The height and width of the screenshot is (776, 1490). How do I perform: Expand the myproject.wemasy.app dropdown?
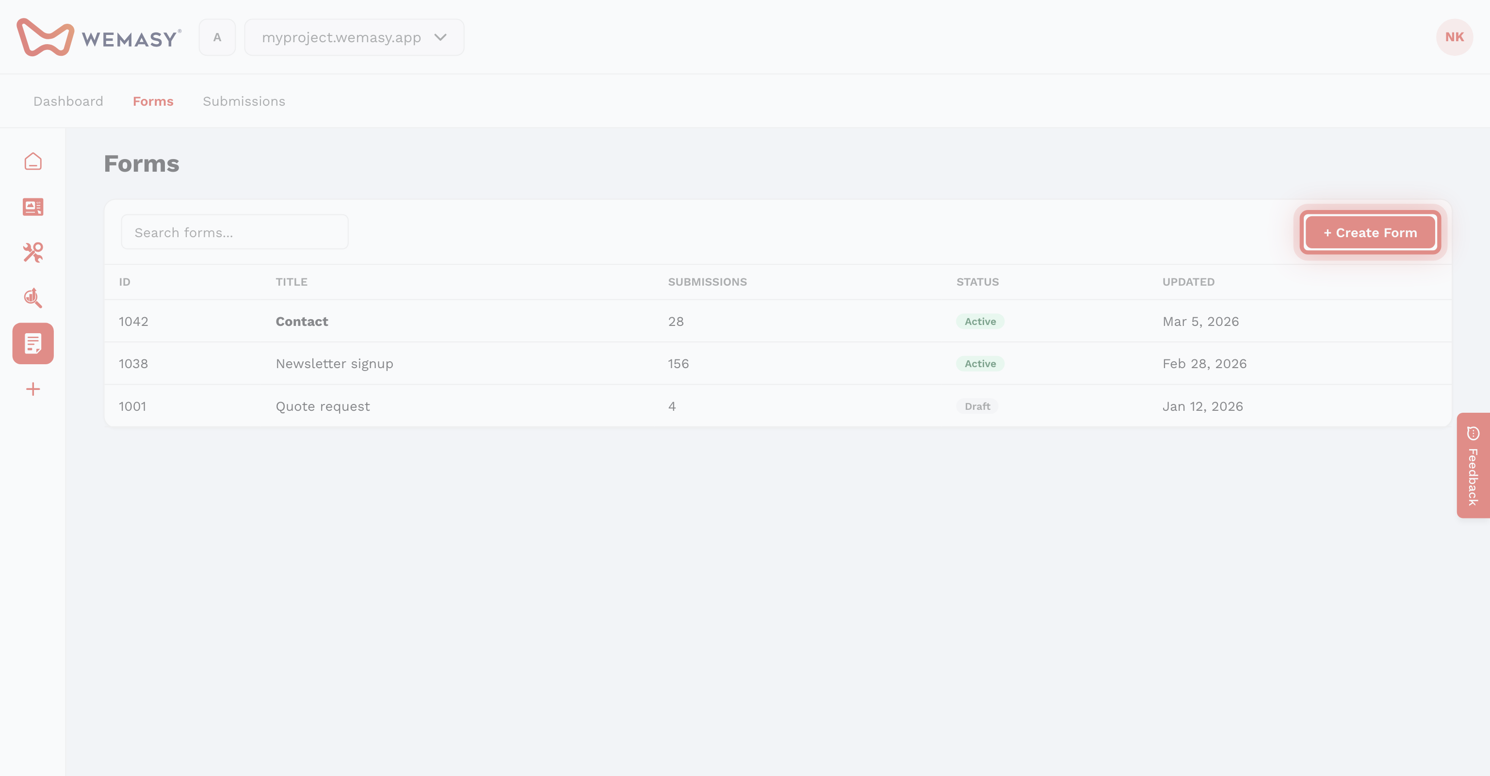[x=354, y=37]
